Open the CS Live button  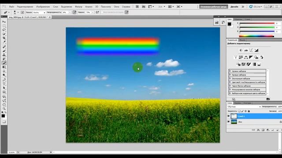point(256,7)
